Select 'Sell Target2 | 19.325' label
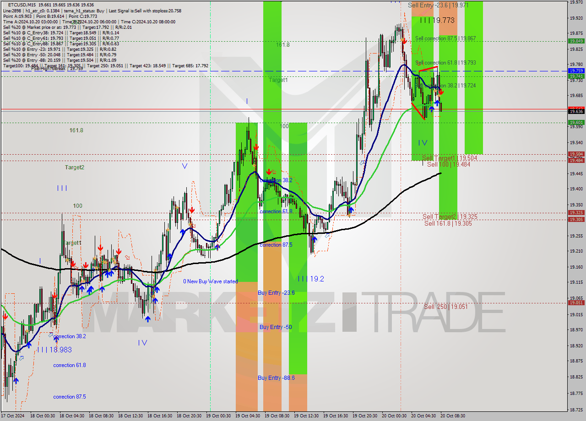 (x=450, y=216)
